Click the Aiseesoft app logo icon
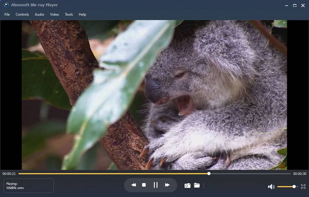 click(6, 4)
